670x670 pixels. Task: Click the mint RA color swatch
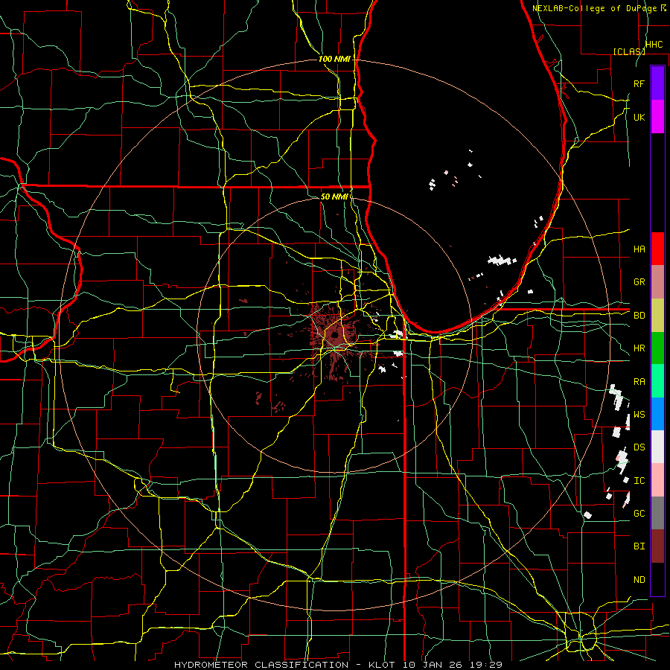[x=657, y=381]
